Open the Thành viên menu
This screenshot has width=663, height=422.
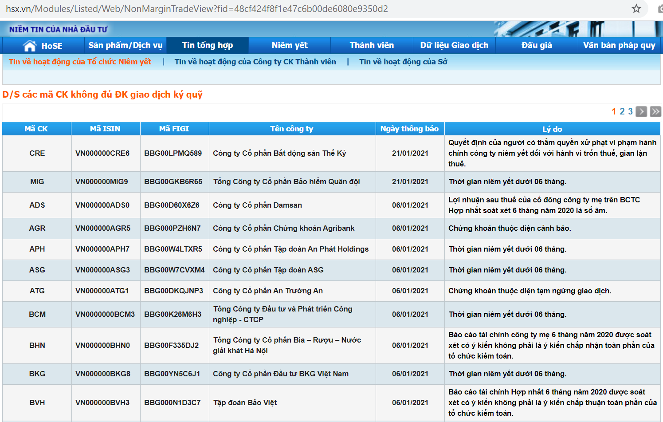tap(372, 45)
